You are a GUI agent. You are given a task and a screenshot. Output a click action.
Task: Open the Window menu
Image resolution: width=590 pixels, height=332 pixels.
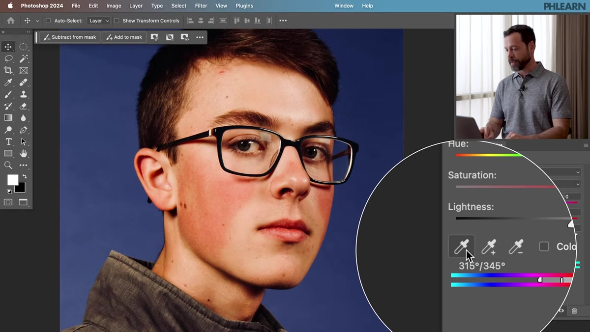[344, 6]
